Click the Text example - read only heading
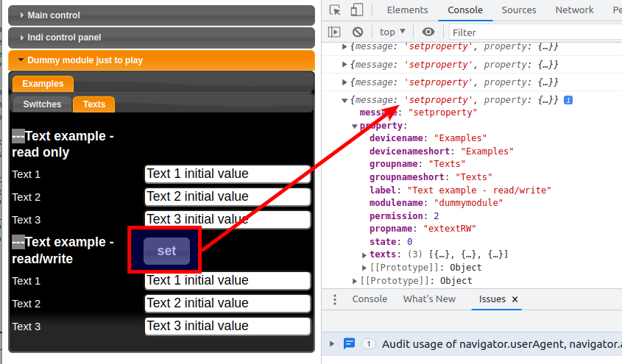This screenshot has width=622, height=364. [x=63, y=144]
